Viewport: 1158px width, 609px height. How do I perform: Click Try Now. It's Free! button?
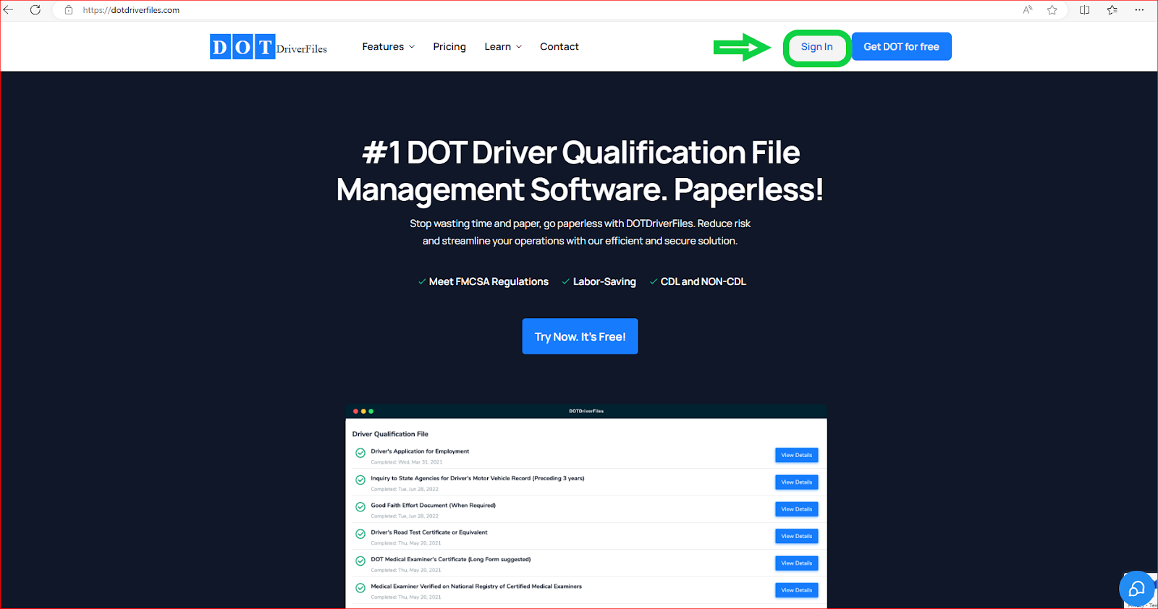click(x=580, y=336)
